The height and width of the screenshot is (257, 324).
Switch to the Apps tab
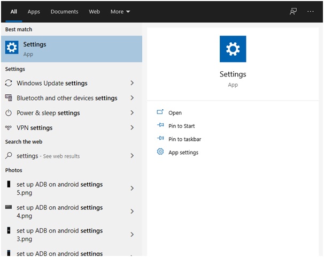pyautogui.click(x=34, y=11)
